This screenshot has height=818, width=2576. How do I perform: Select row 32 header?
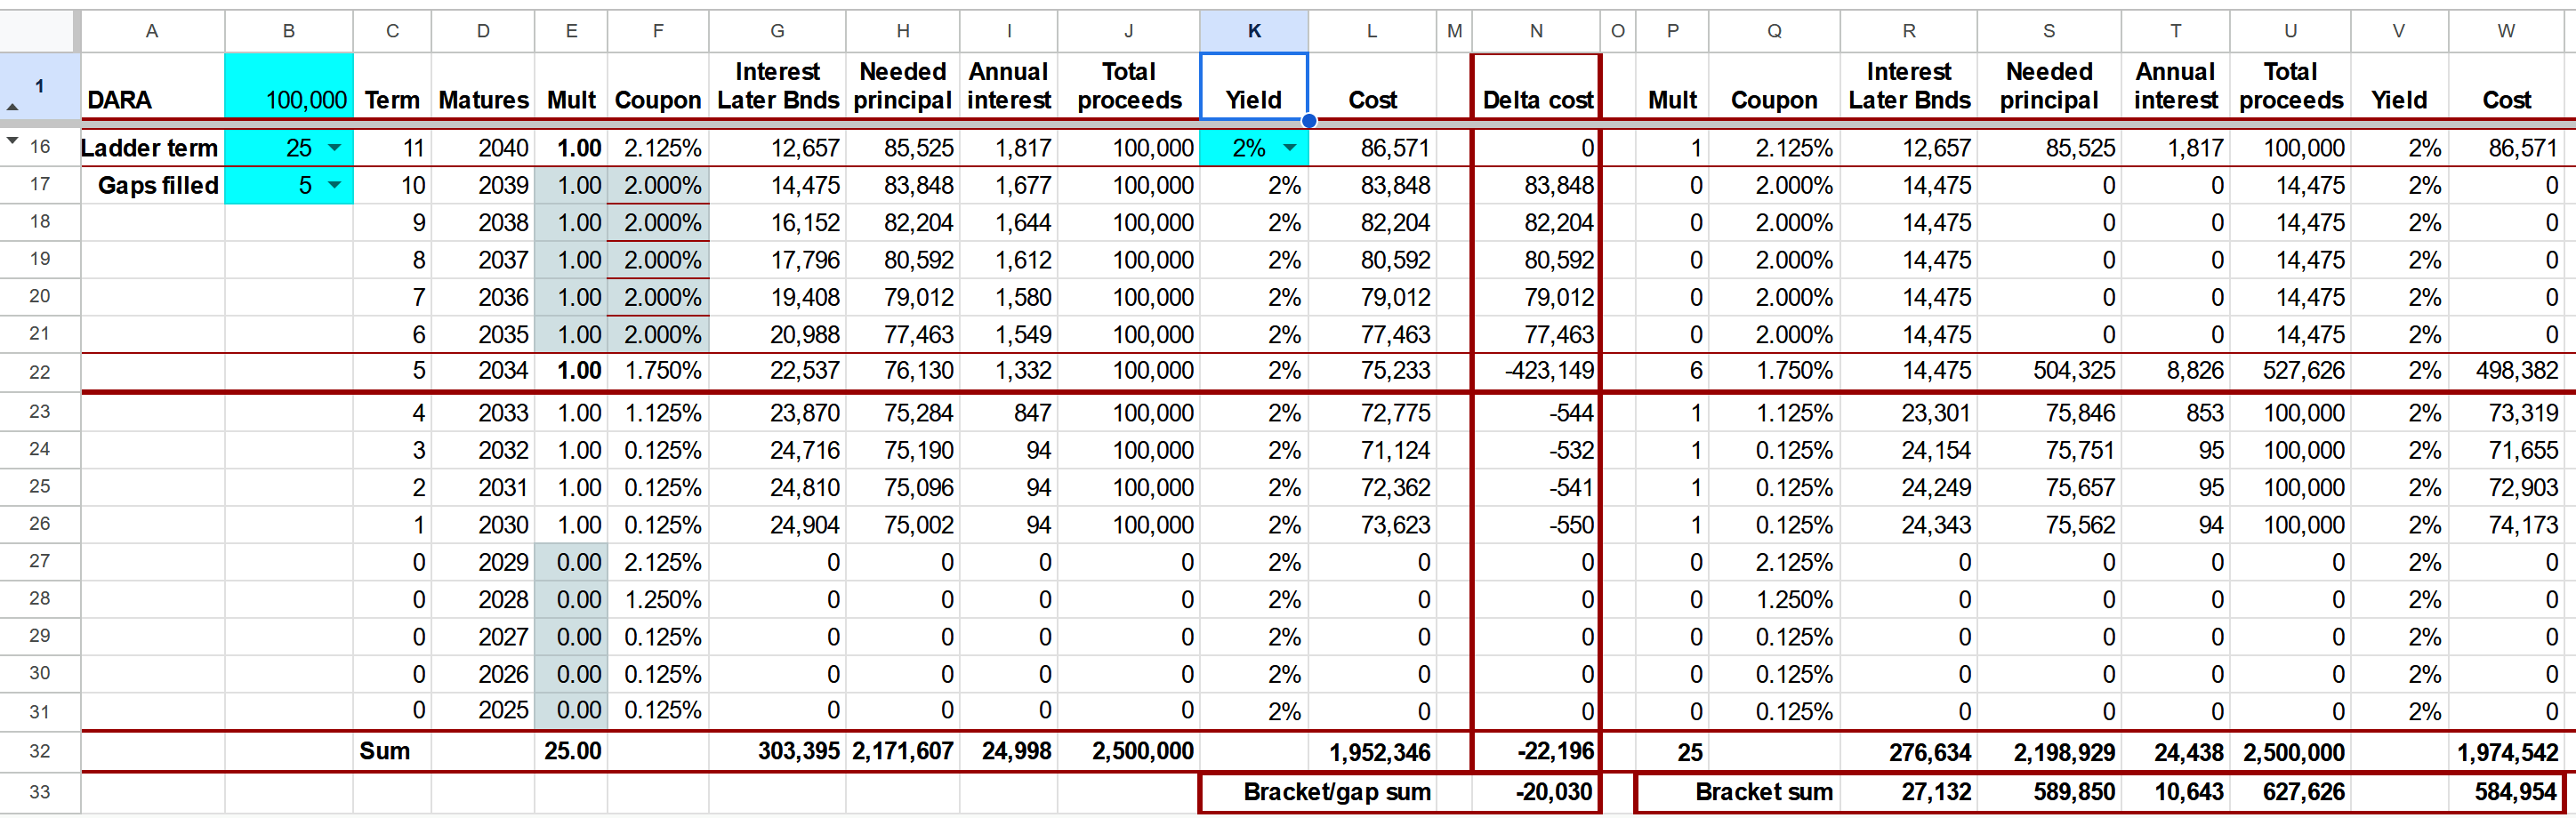tap(39, 751)
